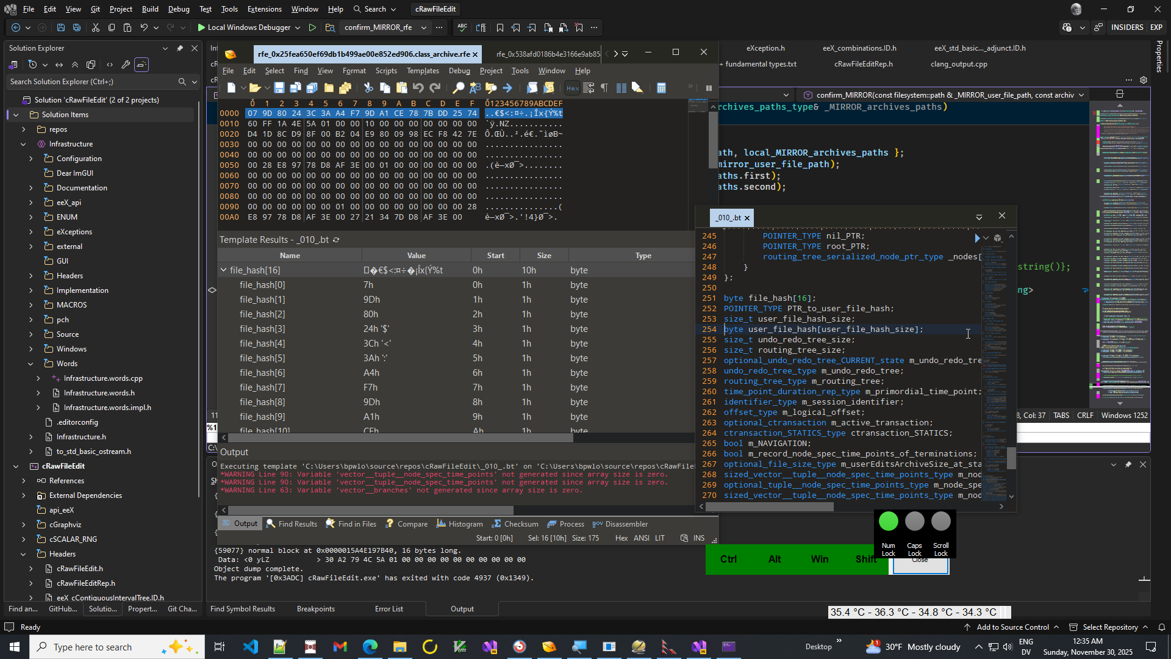Toggle the Preview Selected Items button
The image size is (1171, 659).
click(141, 65)
